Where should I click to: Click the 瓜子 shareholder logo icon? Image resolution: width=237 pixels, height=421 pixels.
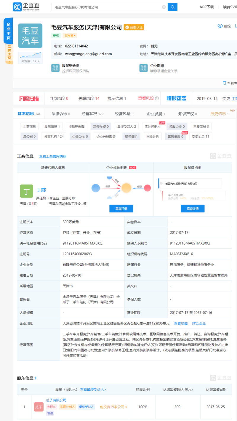[x=39, y=407]
